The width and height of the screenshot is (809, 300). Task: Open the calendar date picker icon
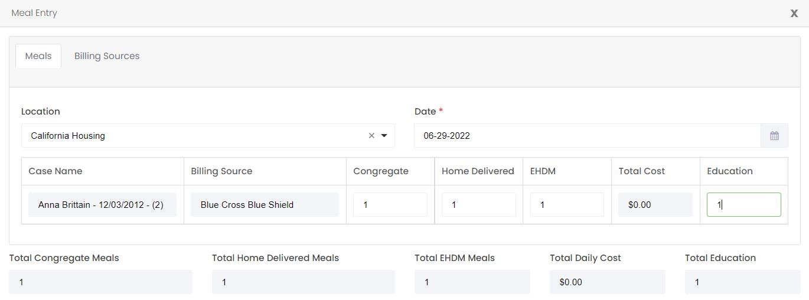pyautogui.click(x=774, y=136)
